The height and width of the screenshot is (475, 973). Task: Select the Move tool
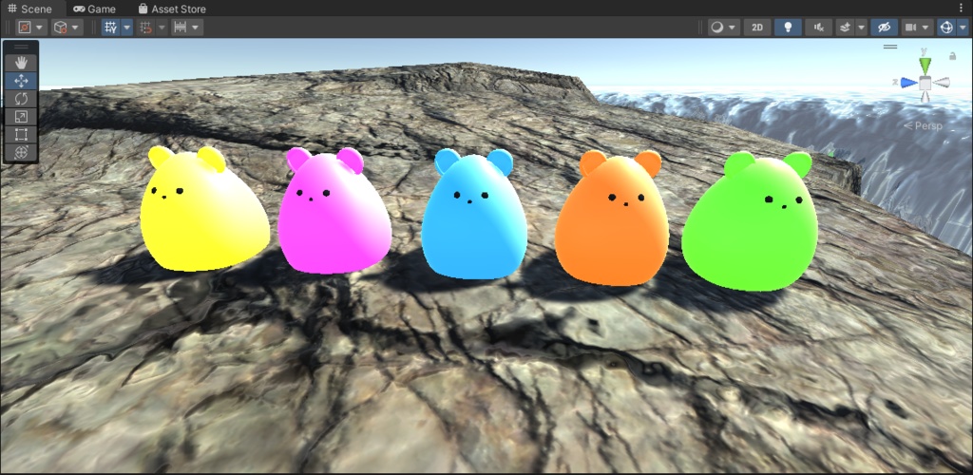[21, 81]
